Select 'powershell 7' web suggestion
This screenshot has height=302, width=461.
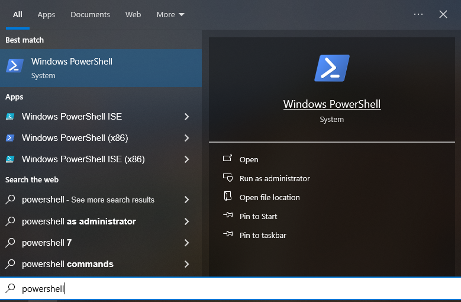coord(101,243)
